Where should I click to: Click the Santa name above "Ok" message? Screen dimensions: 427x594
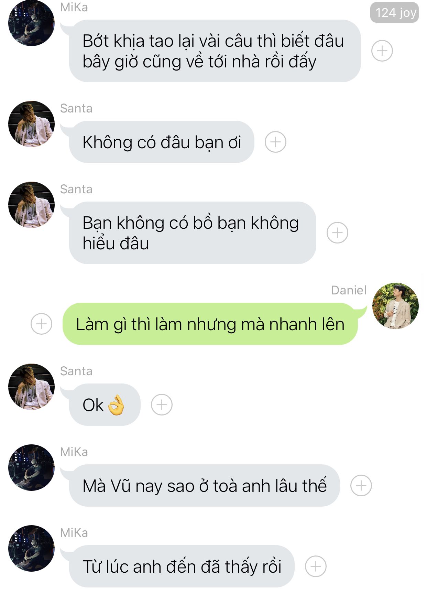tap(76, 371)
